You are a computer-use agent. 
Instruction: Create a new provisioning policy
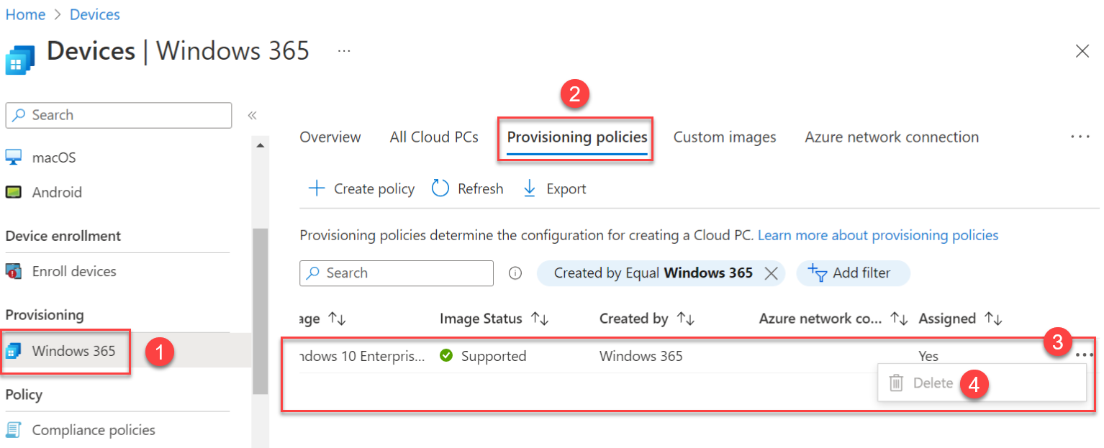[361, 188]
